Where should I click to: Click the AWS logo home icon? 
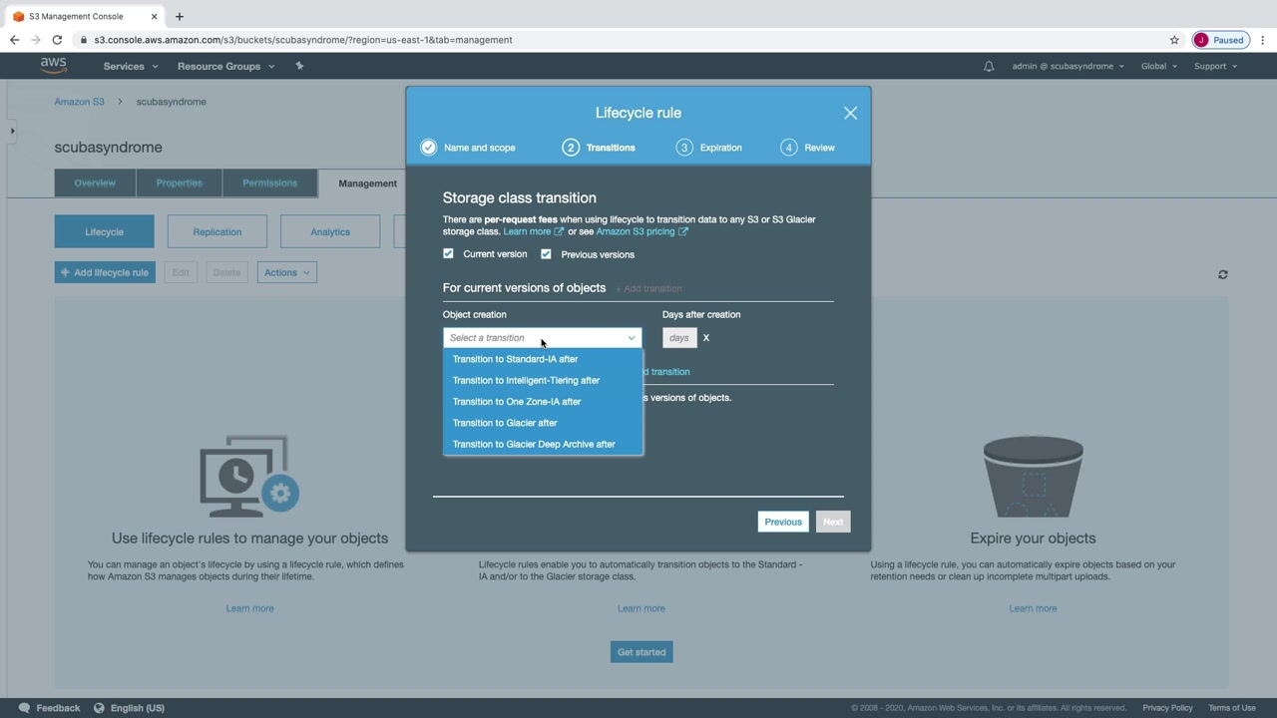(x=53, y=66)
